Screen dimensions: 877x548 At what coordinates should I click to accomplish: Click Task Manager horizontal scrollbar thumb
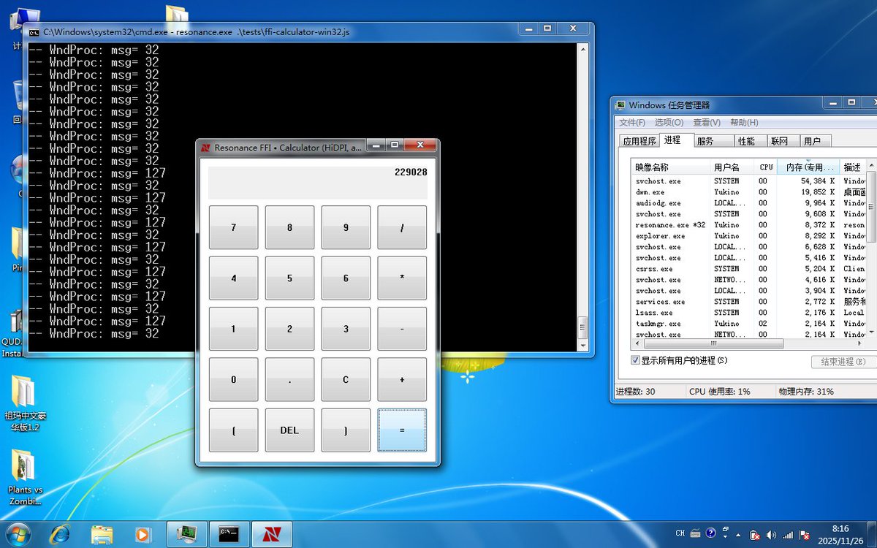pos(714,343)
